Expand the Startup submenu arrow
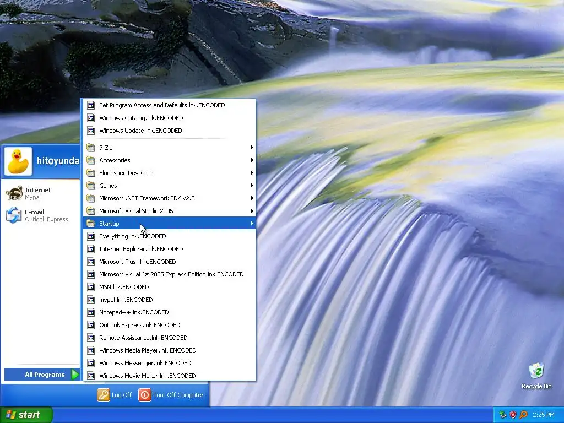The height and width of the screenshot is (423, 564). [x=252, y=224]
